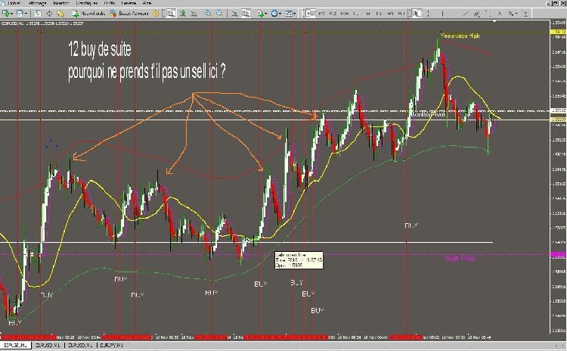Open the Market Watch window icon
Image resolution: width=567 pixels, height=351 pixels.
[37, 14]
